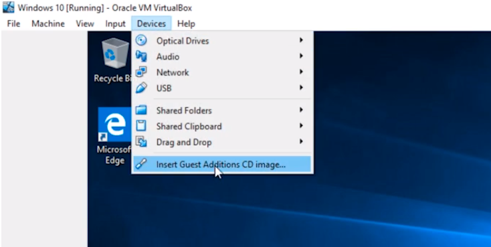Choose Shared Folders menu entry
This screenshot has width=491, height=247.
[222, 110]
